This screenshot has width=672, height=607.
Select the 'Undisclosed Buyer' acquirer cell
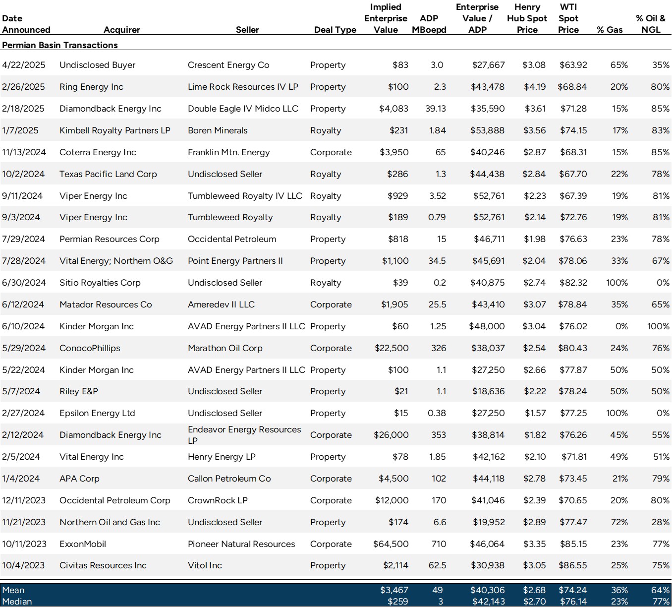click(98, 65)
